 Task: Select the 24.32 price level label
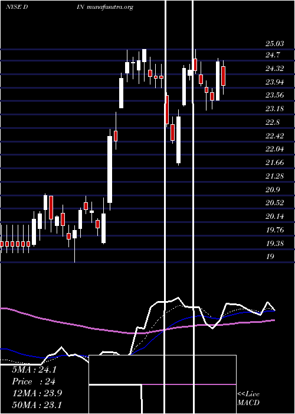275,69
